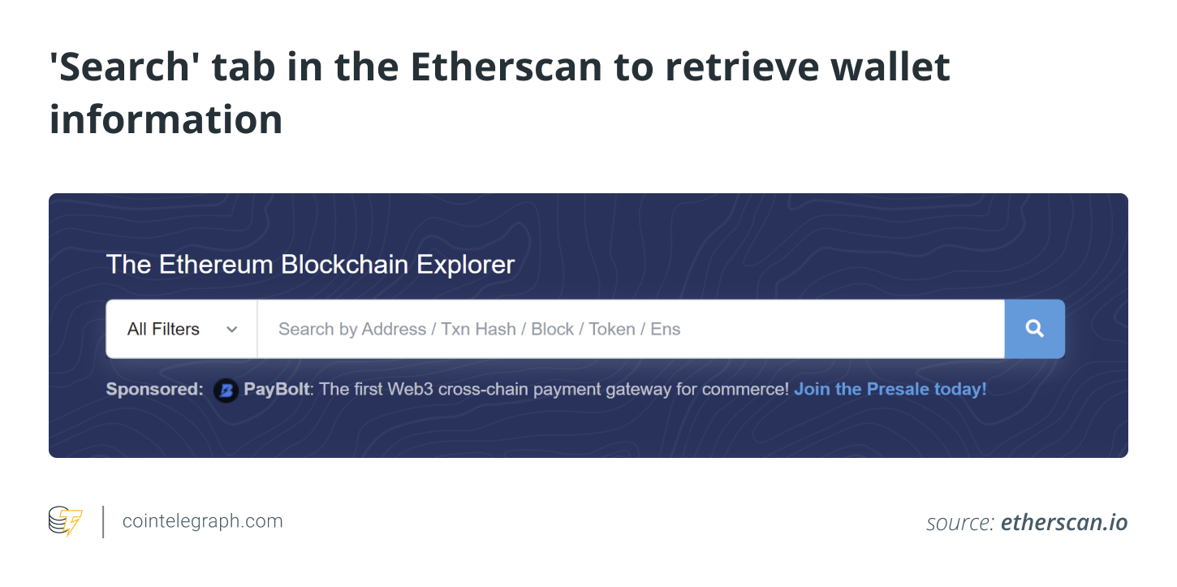1177x587 pixels.
Task: Select The Ethereum Blockchain Explorer heading
Action: (310, 265)
